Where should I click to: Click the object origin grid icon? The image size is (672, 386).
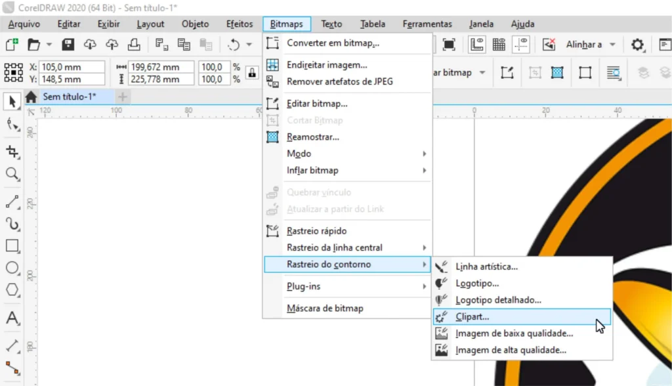tap(13, 72)
